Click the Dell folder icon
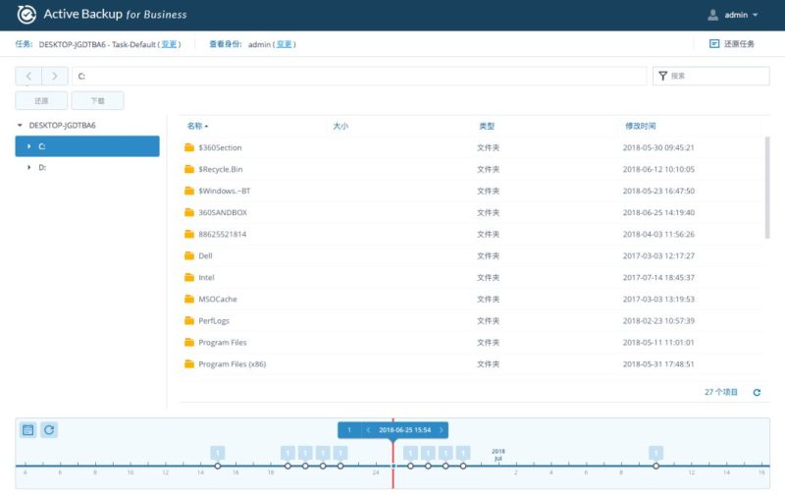This screenshot has width=785, height=499. (189, 255)
